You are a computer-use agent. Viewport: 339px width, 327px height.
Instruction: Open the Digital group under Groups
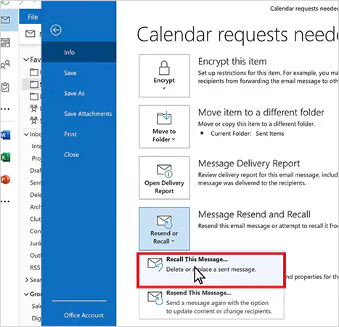36,318
